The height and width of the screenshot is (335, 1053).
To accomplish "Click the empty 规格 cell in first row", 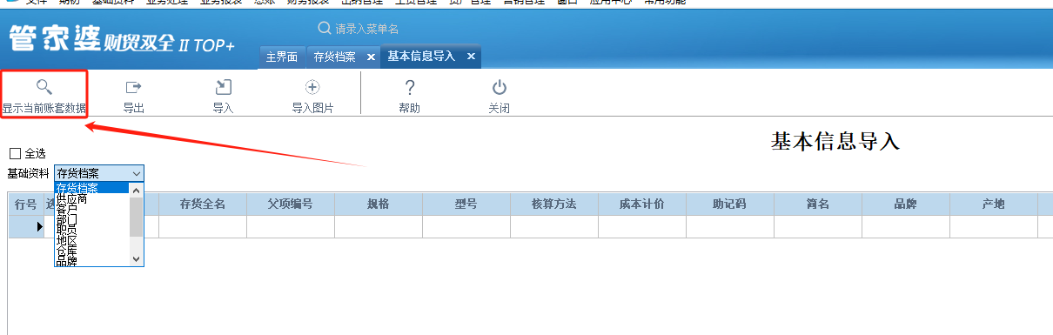I will (x=379, y=226).
